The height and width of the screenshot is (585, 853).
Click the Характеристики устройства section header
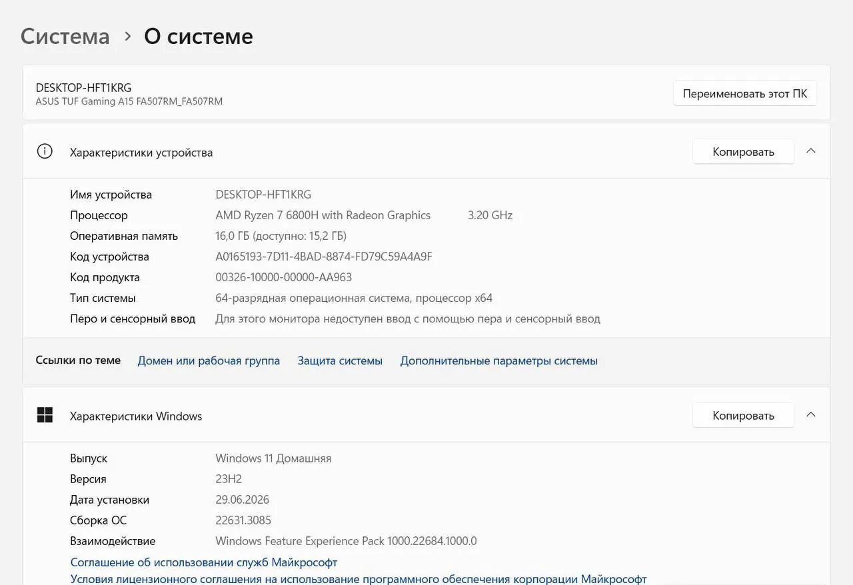426,151
